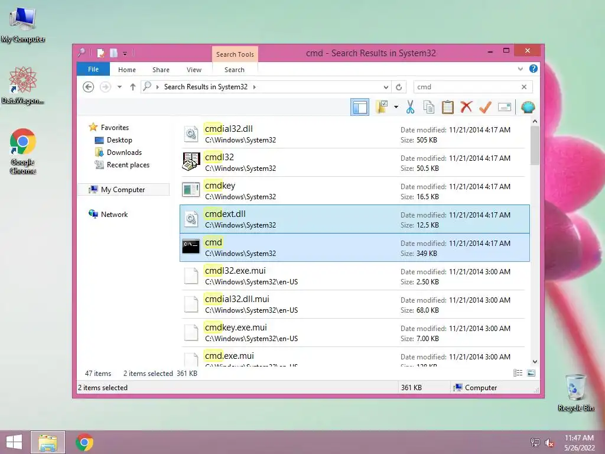This screenshot has width=605, height=454.
Task: Open Help with the question mark icon
Action: point(534,69)
